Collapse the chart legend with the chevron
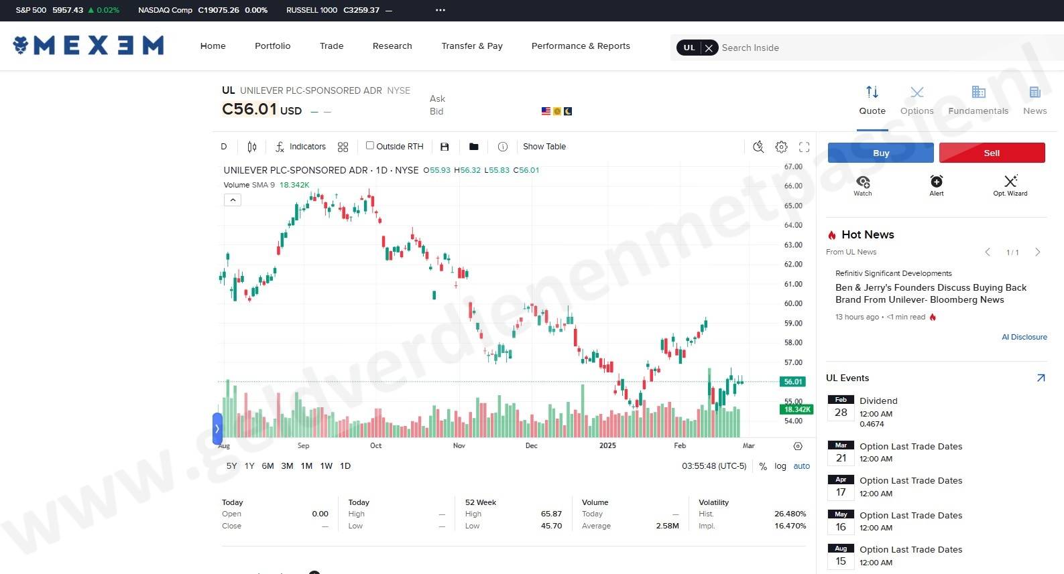 pos(232,200)
